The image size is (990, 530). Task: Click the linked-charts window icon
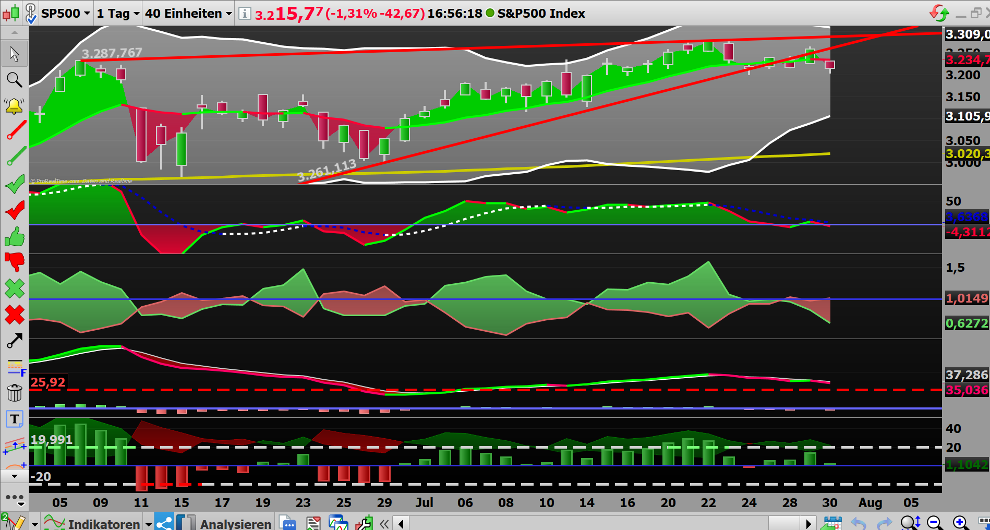pyautogui.click(x=338, y=523)
